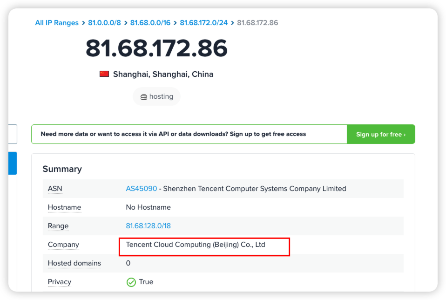This screenshot has width=446, height=300.
Task: Click the Shenzhen Tencent Computer Systems company name
Action: pyautogui.click(x=255, y=188)
